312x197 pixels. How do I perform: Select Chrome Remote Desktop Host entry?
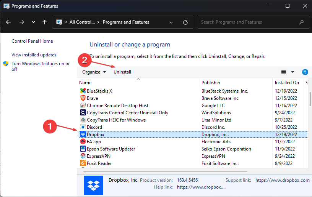[x=118, y=105]
